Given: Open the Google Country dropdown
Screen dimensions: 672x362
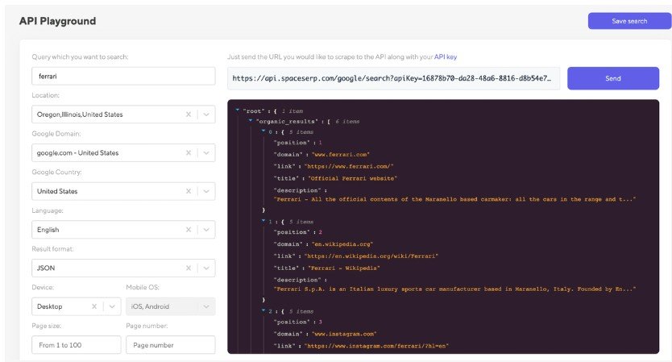Looking at the screenshot, I should (206, 191).
